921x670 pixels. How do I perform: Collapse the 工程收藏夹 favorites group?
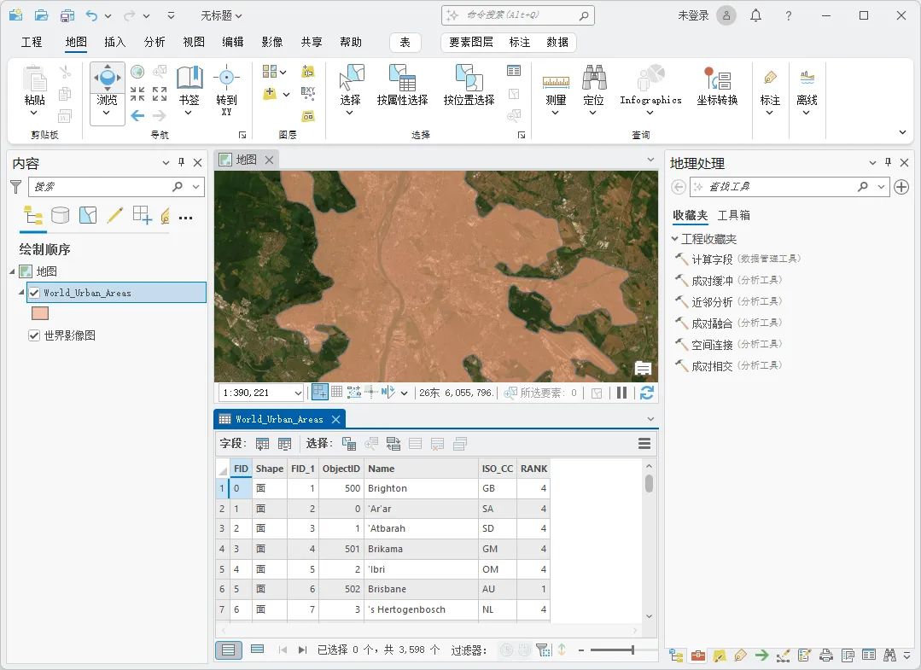click(674, 238)
